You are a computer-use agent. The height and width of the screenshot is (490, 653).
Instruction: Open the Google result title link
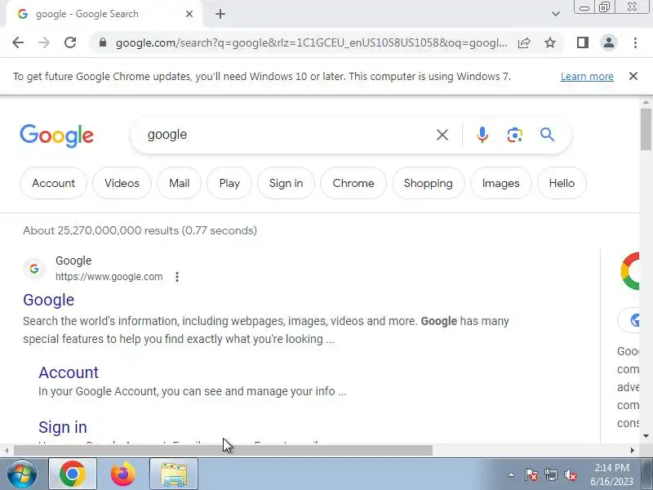pyautogui.click(x=49, y=300)
